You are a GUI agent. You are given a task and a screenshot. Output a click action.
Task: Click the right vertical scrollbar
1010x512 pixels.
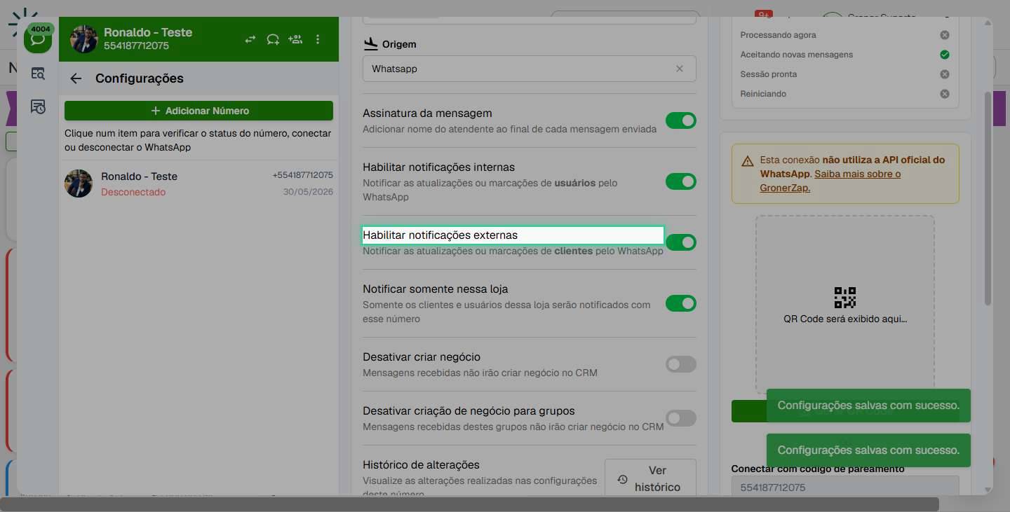[988, 198]
